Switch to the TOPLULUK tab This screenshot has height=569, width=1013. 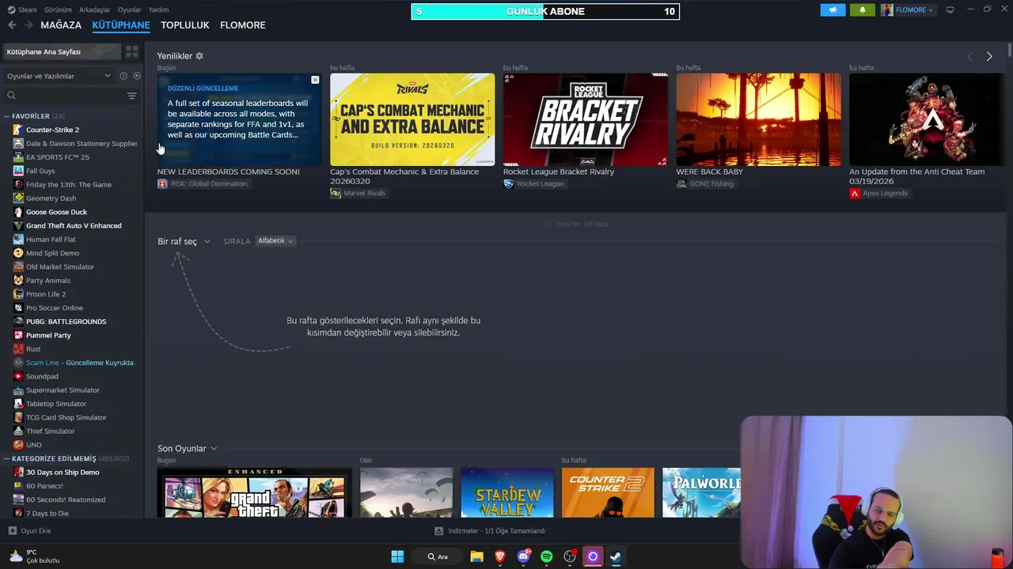click(184, 25)
